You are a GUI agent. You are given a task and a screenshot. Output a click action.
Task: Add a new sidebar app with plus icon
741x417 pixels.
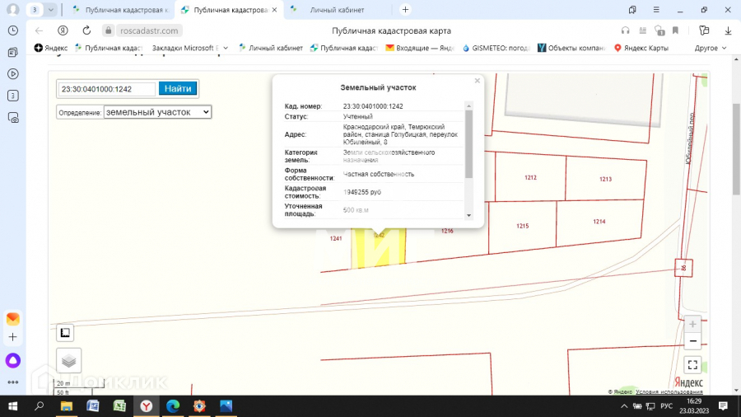(12, 337)
